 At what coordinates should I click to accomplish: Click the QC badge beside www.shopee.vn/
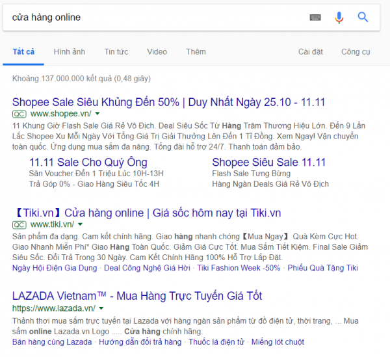point(19,114)
